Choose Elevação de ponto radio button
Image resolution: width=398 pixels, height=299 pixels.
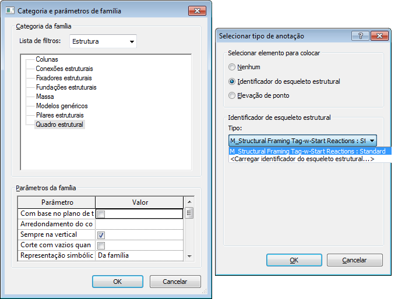(x=232, y=95)
